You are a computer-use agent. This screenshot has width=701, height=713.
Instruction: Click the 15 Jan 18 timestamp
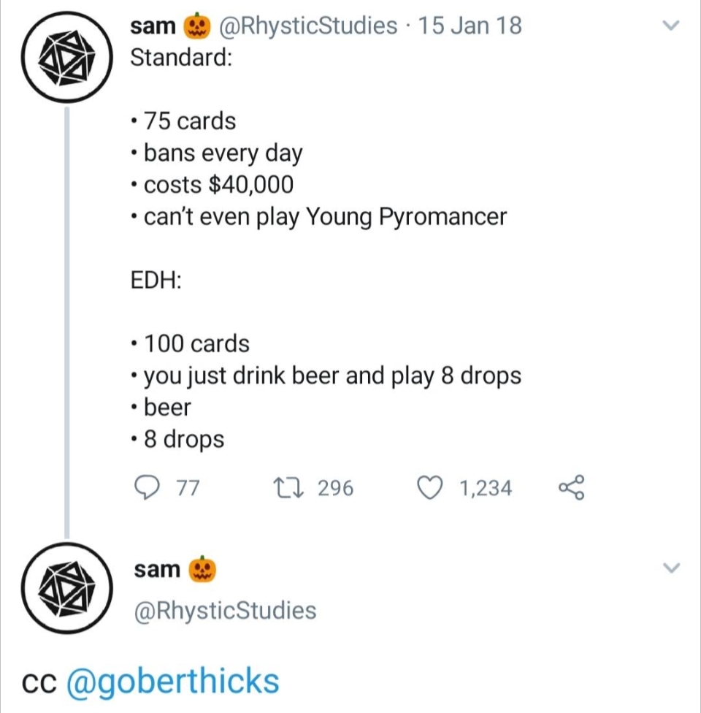pyautogui.click(x=472, y=26)
